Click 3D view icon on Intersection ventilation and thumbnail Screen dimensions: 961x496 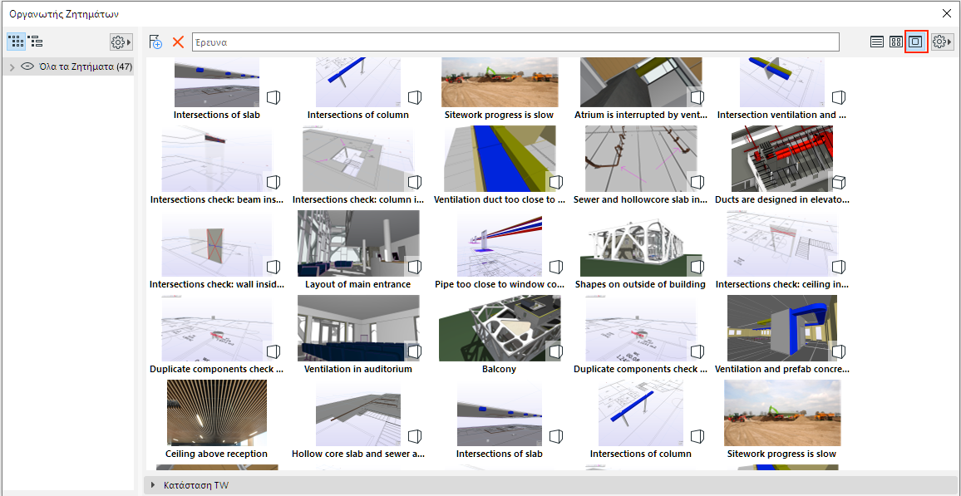pos(839,97)
